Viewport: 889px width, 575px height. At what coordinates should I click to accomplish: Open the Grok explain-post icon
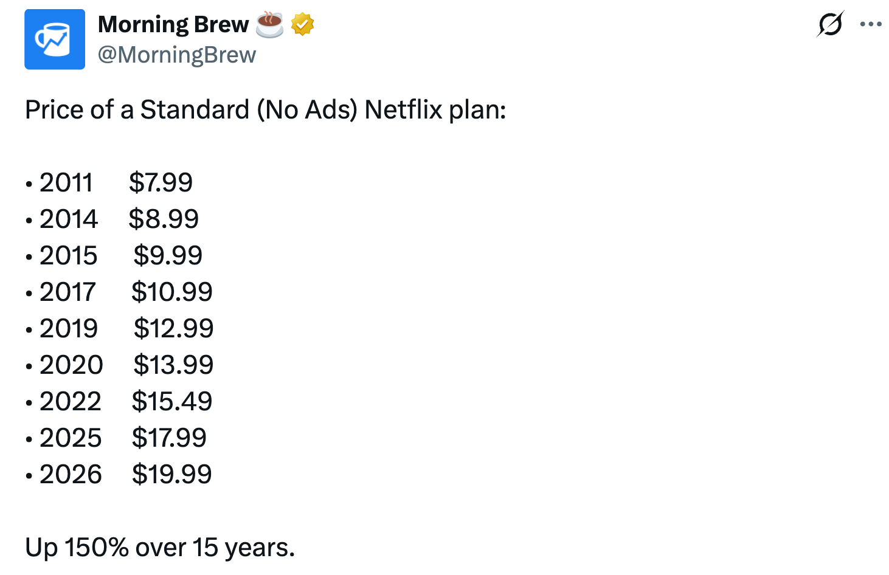click(830, 24)
